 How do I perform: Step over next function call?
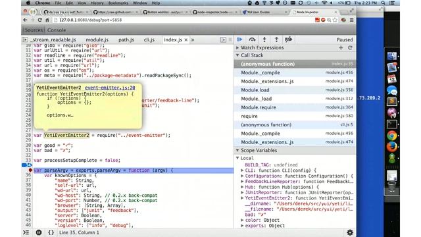(x=252, y=39)
